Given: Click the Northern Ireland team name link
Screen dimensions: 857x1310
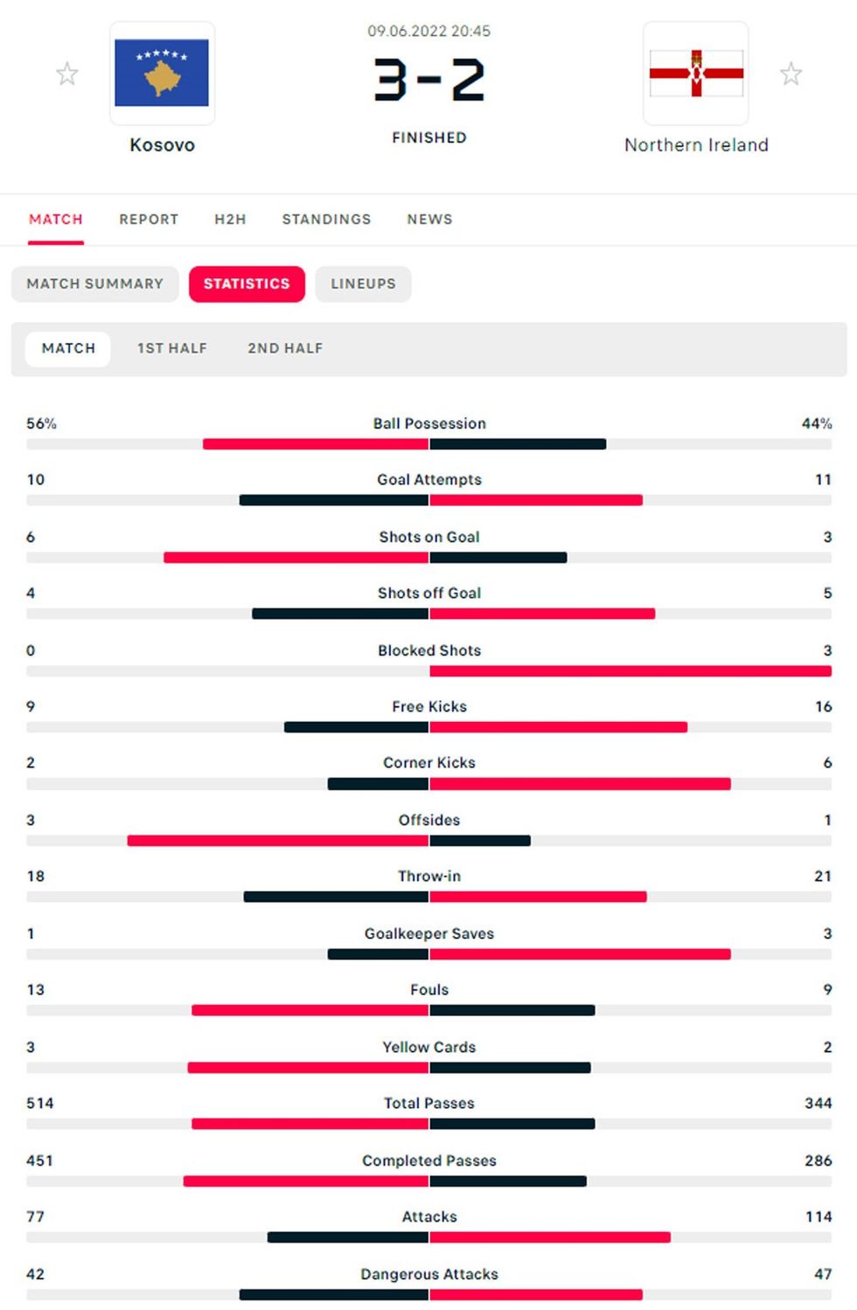Looking at the screenshot, I should click(696, 145).
